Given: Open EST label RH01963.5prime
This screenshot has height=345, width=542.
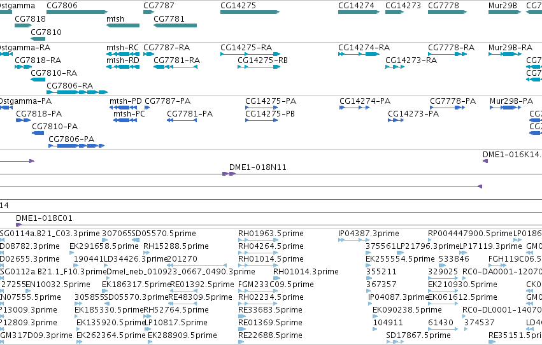Looking at the screenshot, I should [271, 234].
